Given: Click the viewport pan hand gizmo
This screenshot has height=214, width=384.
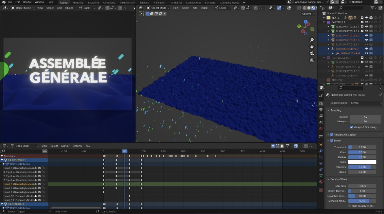Looking at the screenshot, I should (x=312, y=47).
